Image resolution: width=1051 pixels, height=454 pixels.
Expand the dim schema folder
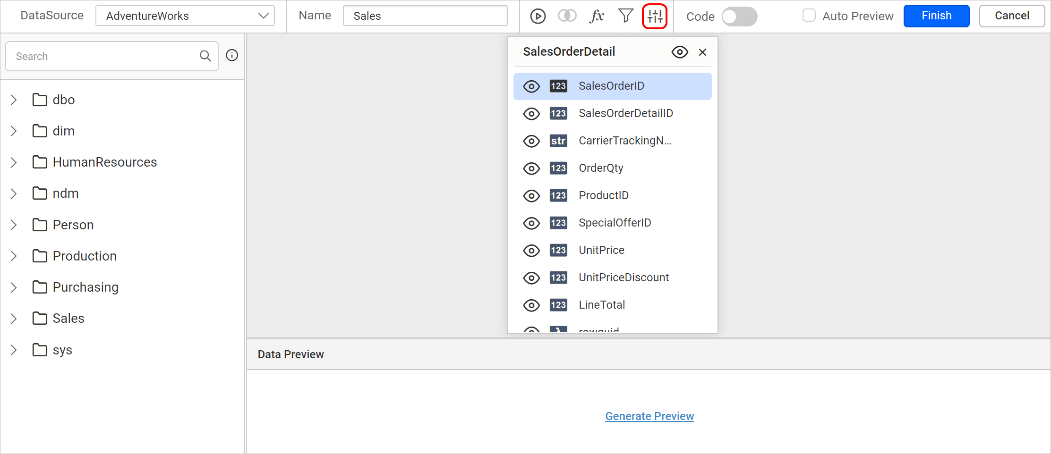point(14,131)
